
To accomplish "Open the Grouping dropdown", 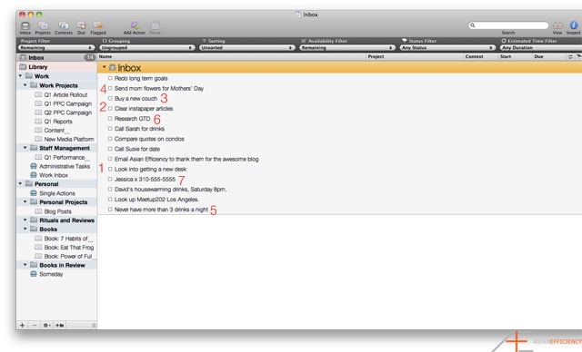I will (x=147, y=48).
